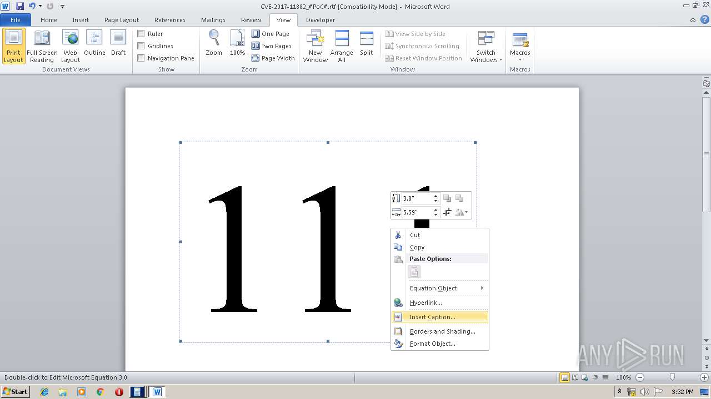This screenshot has height=399, width=711.
Task: Open the Zoom dialog magnifier
Action: pyautogui.click(x=214, y=43)
